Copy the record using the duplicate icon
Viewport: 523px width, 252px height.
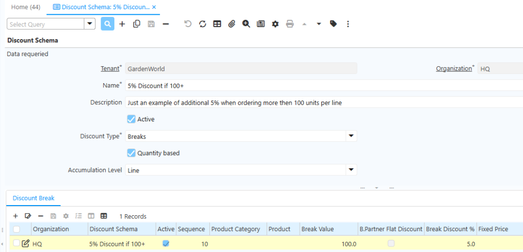tap(136, 24)
